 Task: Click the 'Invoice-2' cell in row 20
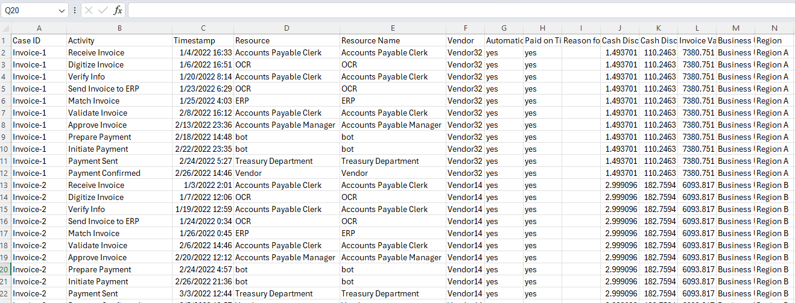(x=39, y=269)
